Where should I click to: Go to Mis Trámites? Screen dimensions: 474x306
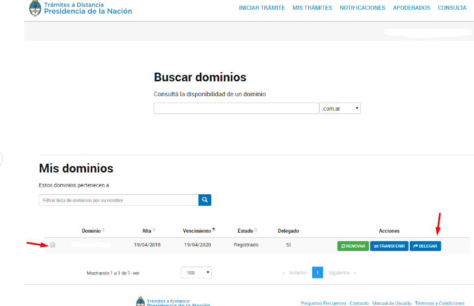(x=312, y=8)
